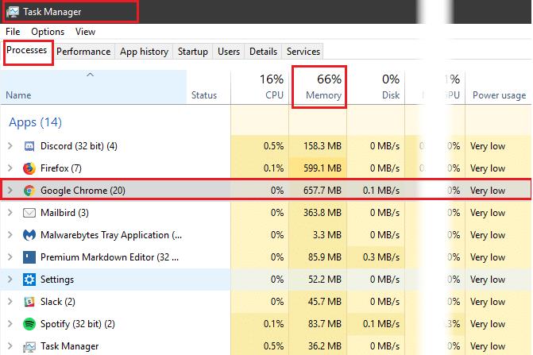Open the Startup tab
This screenshot has height=355, width=533.
point(193,52)
